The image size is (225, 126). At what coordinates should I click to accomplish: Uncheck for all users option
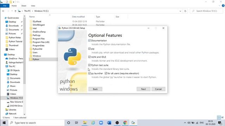106,73
